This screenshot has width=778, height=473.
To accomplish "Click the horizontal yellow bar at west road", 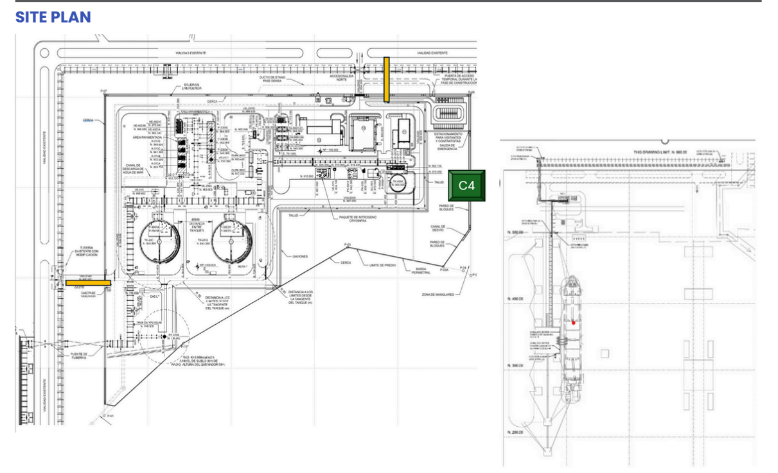I will pyautogui.click(x=88, y=281).
